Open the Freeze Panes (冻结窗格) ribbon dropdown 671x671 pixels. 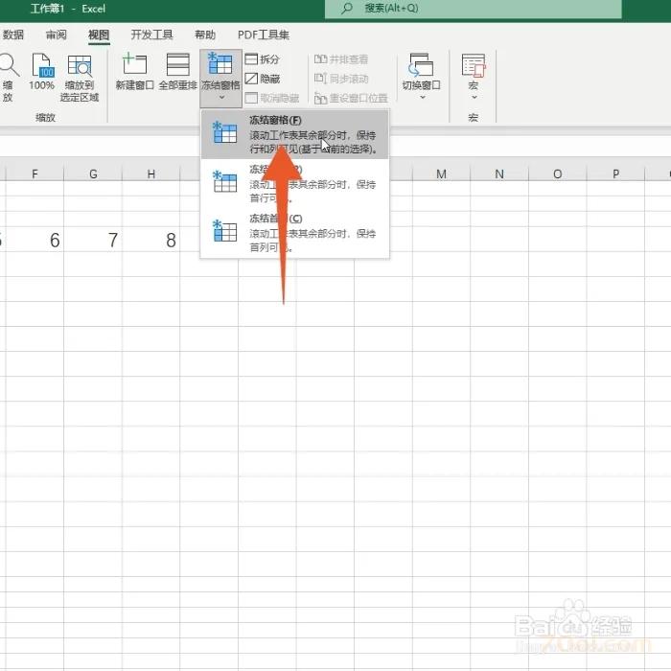tap(220, 78)
